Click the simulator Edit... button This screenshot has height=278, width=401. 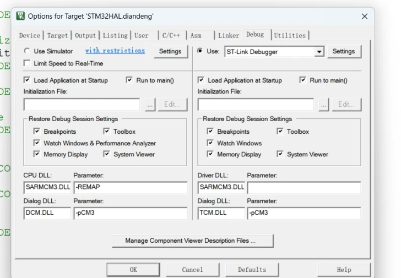coord(172,105)
